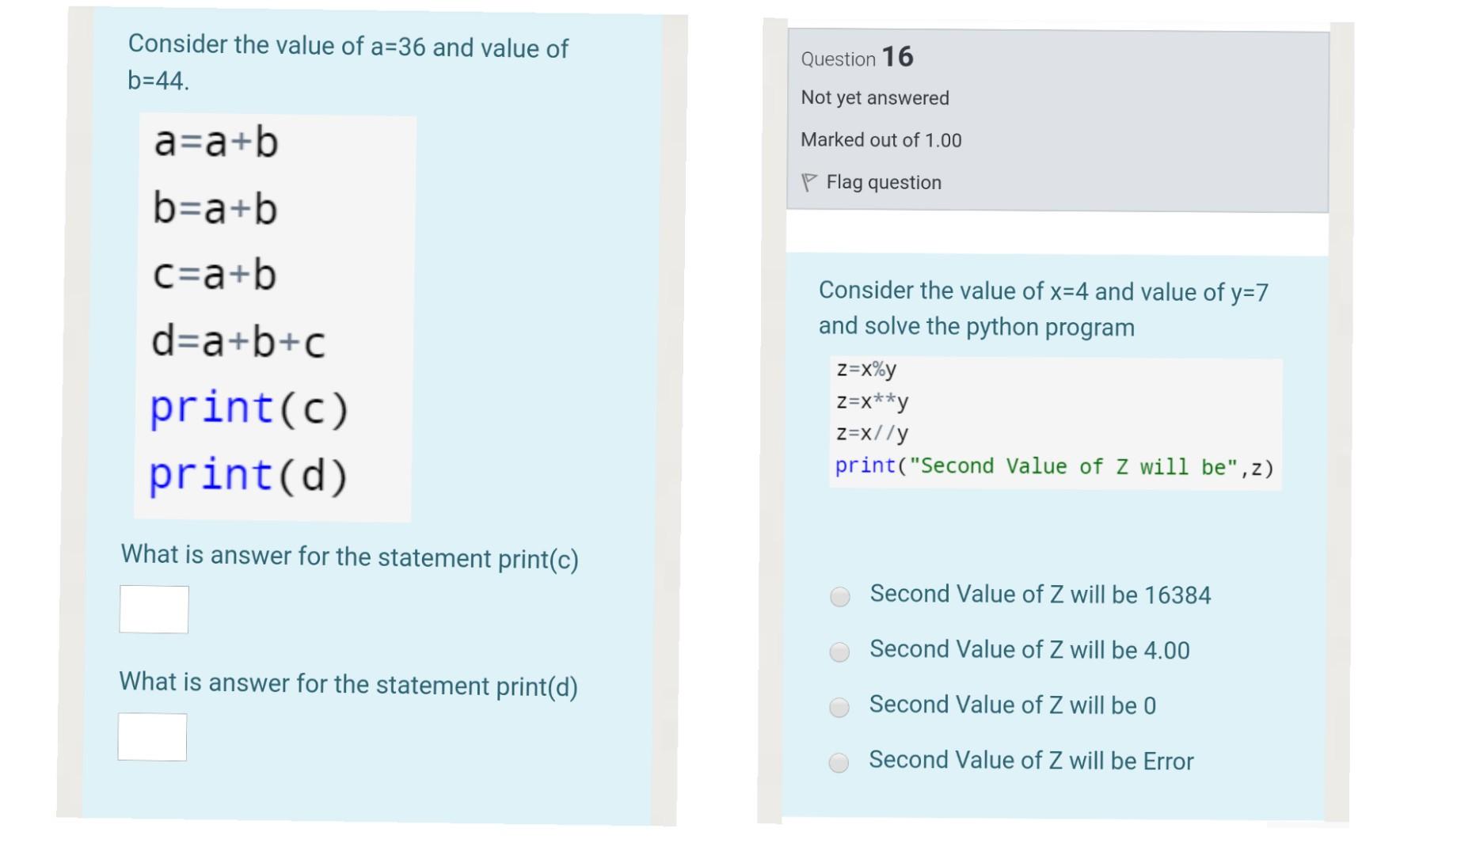Click the Question 16 heading
The image size is (1476, 855).
[x=857, y=57]
